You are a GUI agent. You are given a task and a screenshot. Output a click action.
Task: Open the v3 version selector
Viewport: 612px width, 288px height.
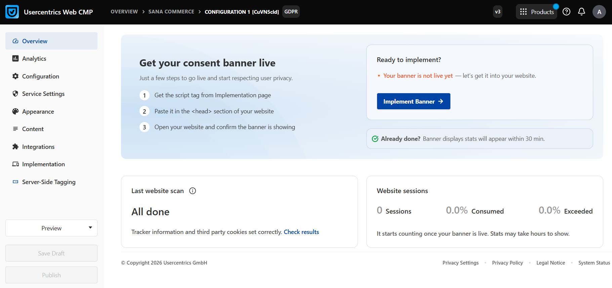click(497, 12)
